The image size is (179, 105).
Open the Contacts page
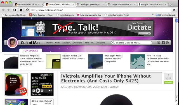coord(100,43)
